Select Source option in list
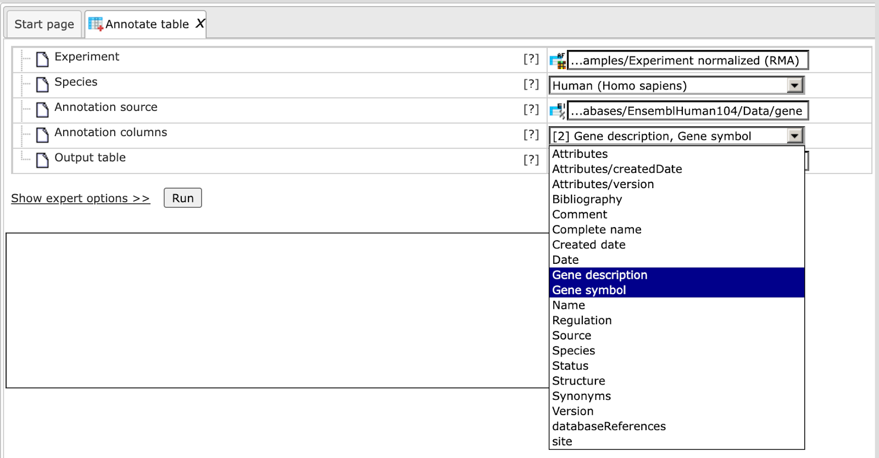 tap(677, 335)
